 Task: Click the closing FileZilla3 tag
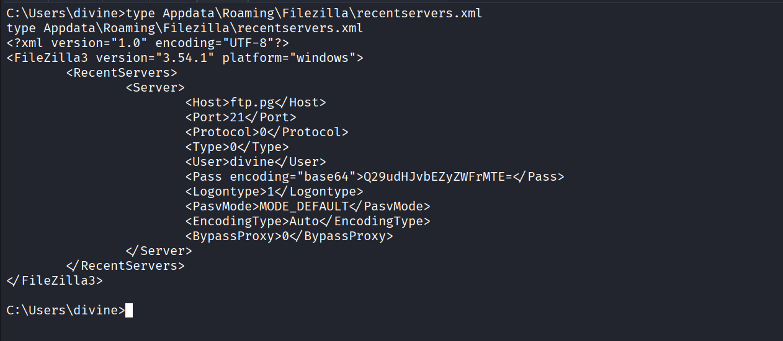click(55, 280)
